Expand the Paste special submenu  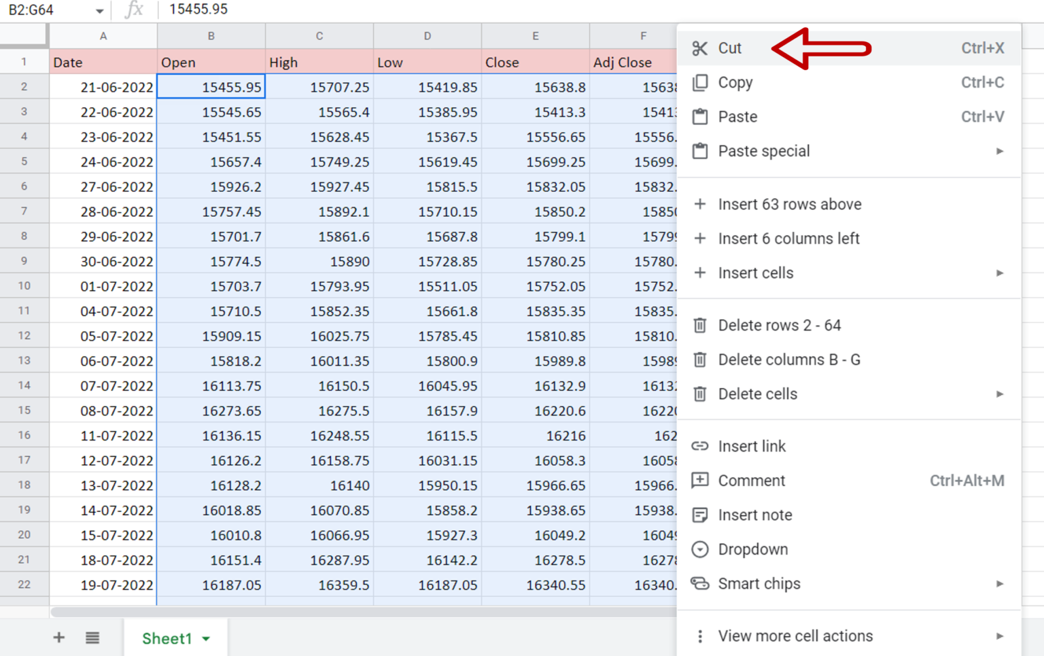click(998, 151)
